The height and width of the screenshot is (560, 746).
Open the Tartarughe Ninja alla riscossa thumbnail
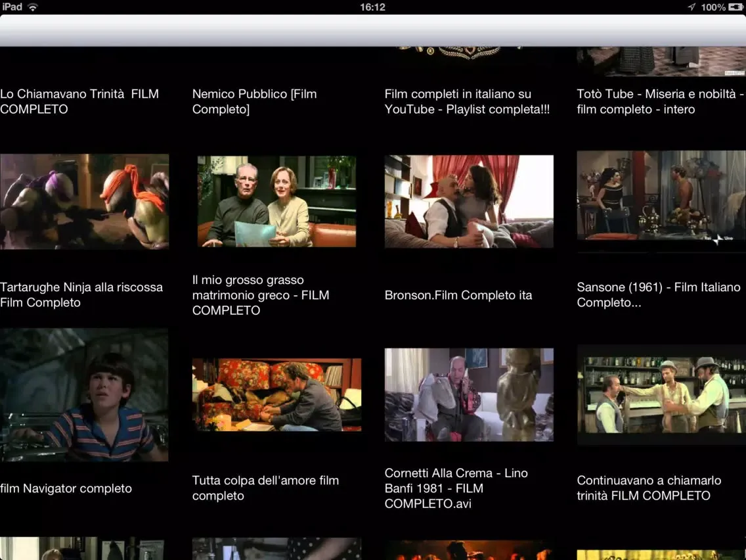(84, 201)
